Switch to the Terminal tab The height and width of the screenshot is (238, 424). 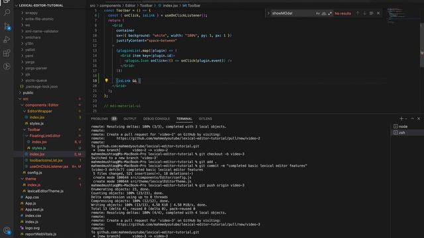click(x=184, y=118)
